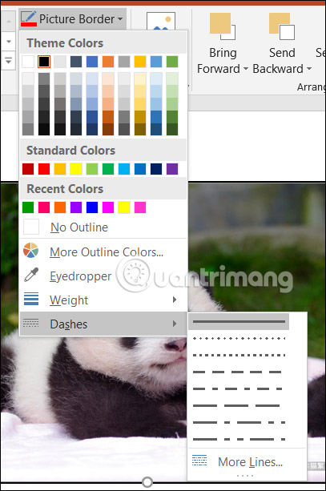Choose dark red standard color
326x491 pixels.
(x=28, y=169)
